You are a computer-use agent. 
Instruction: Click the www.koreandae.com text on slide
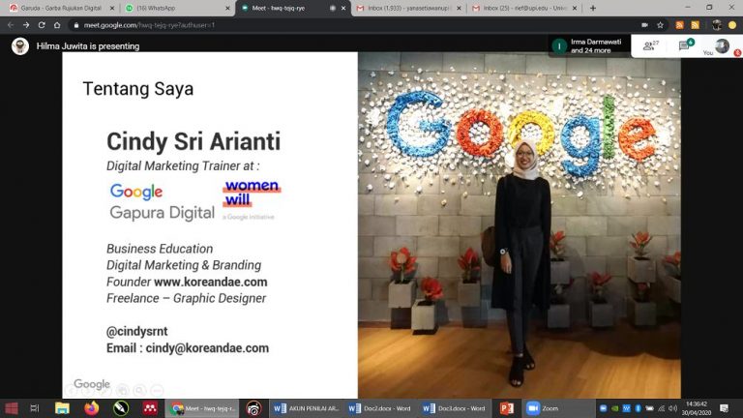210,282
